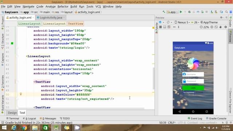Open Internet Explorer from the taskbar
The image size is (233, 131).
[x=14, y=128]
